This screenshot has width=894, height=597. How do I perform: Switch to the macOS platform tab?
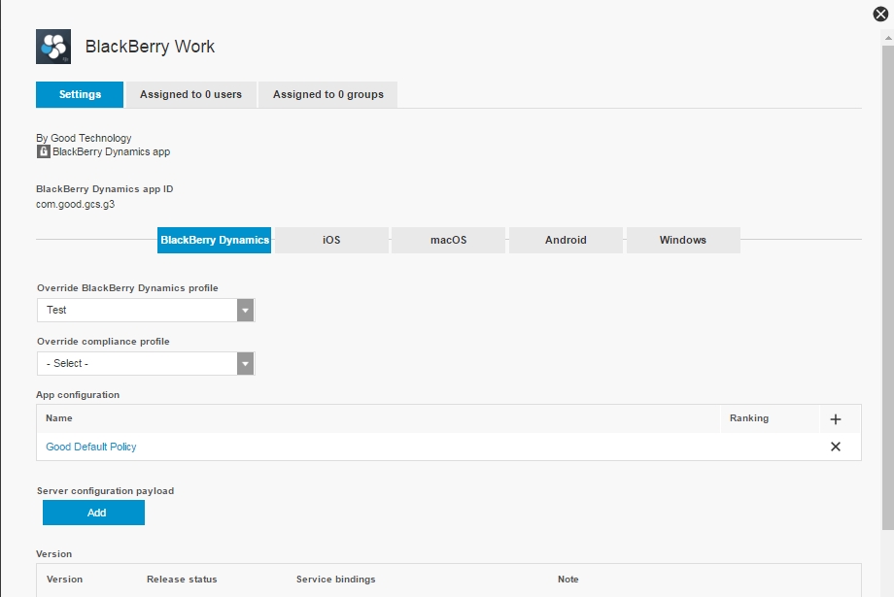click(448, 240)
